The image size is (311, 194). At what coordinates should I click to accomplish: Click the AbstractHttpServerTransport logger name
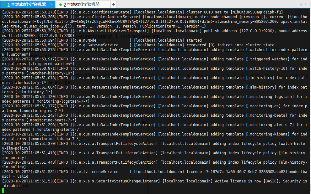[x=117, y=31]
